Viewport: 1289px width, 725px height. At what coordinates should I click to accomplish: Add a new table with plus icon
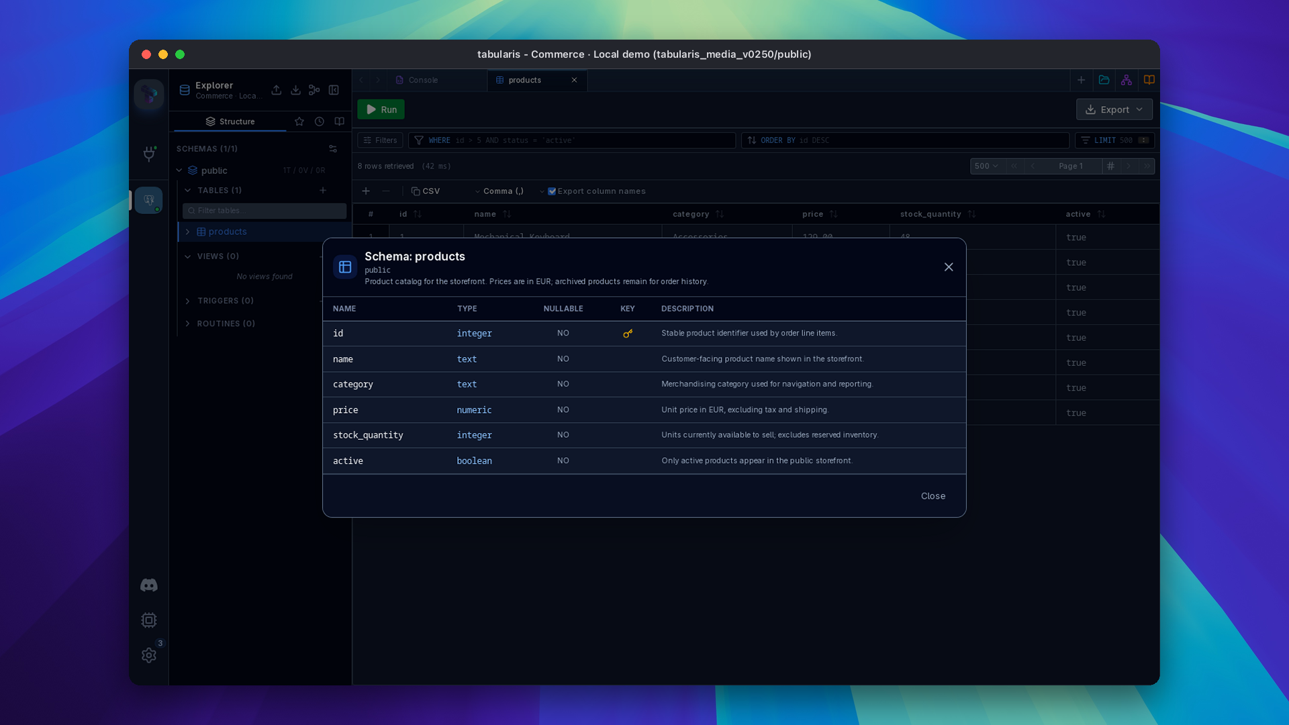pos(323,191)
